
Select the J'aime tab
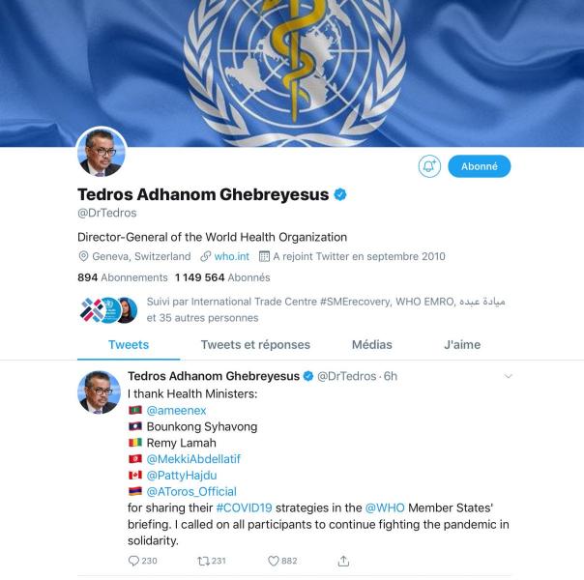tap(462, 345)
